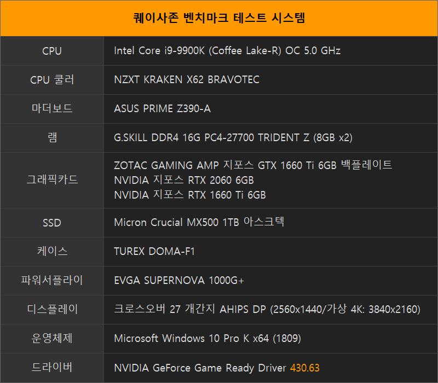Select the 그래픽카드 row label
Screen dimensions: 438x383
[x=52, y=179]
